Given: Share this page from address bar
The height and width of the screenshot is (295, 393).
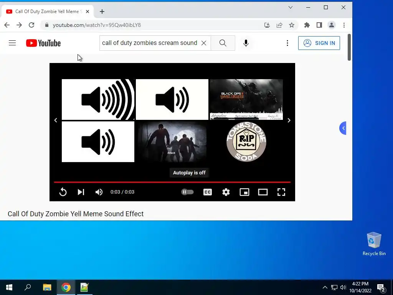Looking at the screenshot, I should point(279,25).
